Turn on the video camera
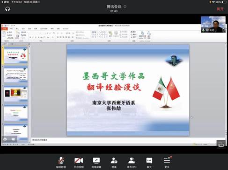The image size is (228, 170). [x=79, y=163]
